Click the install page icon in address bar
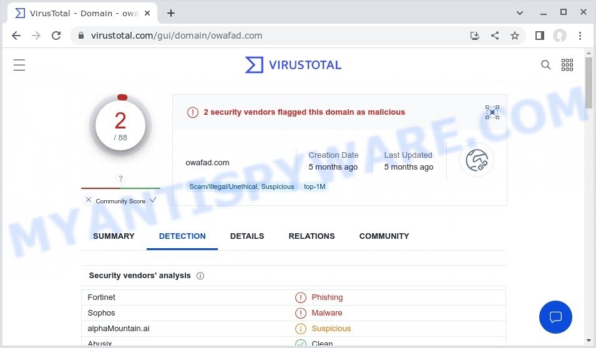Screen dimensions: 596x348 [475, 36]
